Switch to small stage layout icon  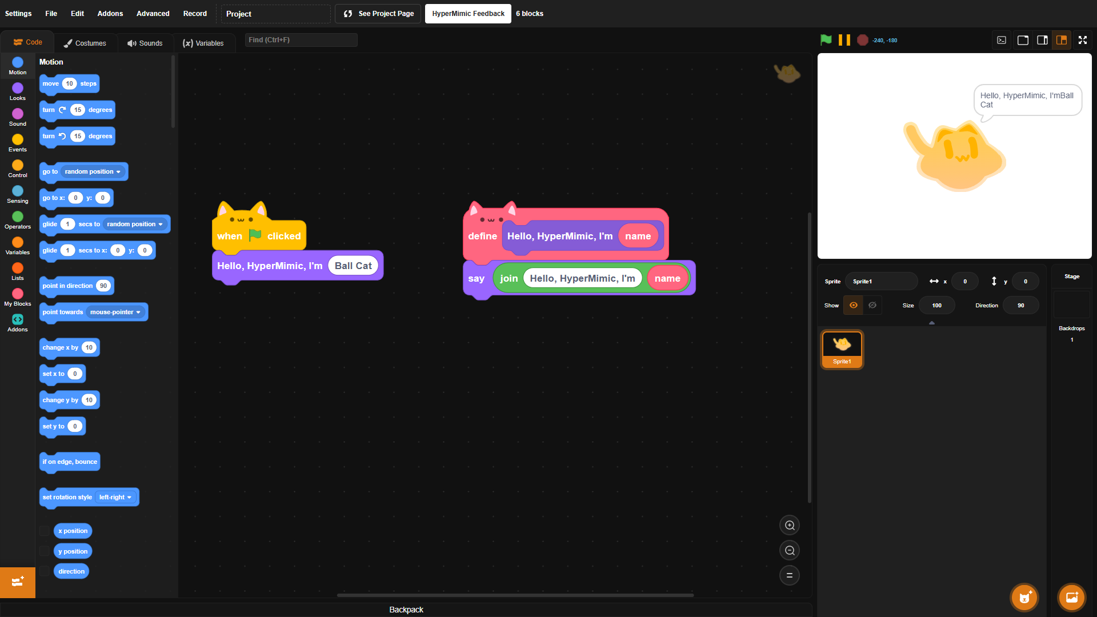pyautogui.click(x=1023, y=40)
